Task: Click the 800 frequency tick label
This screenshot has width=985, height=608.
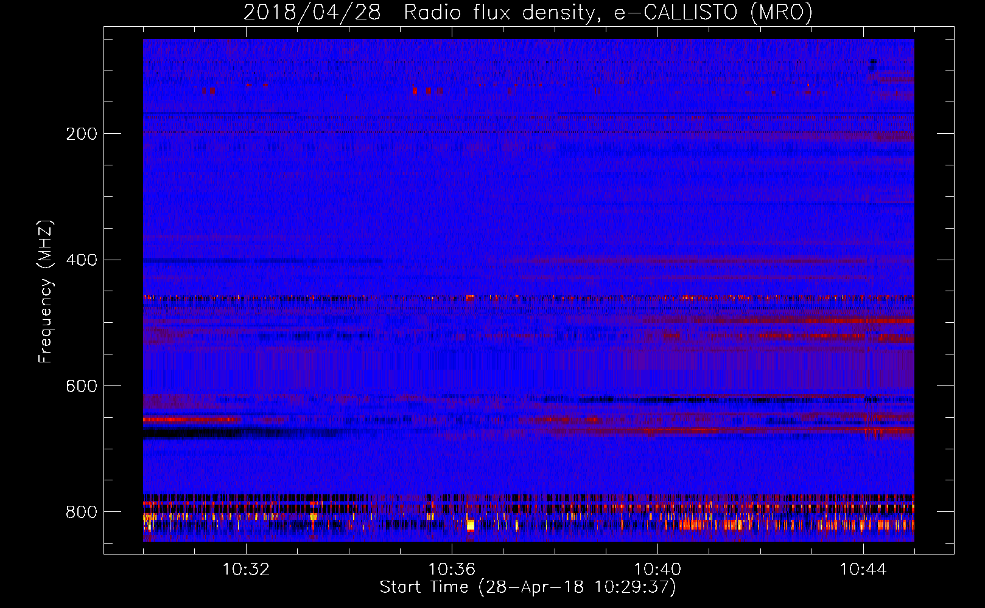Action: coord(82,513)
